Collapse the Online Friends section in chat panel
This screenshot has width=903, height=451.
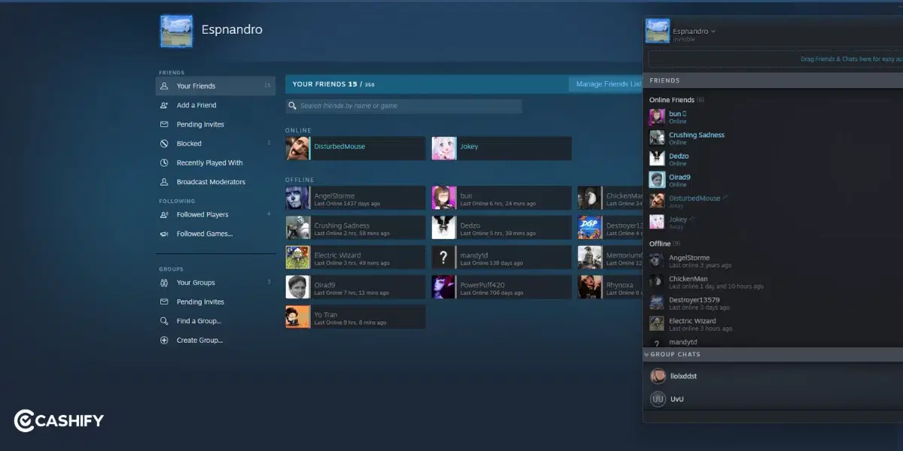676,100
